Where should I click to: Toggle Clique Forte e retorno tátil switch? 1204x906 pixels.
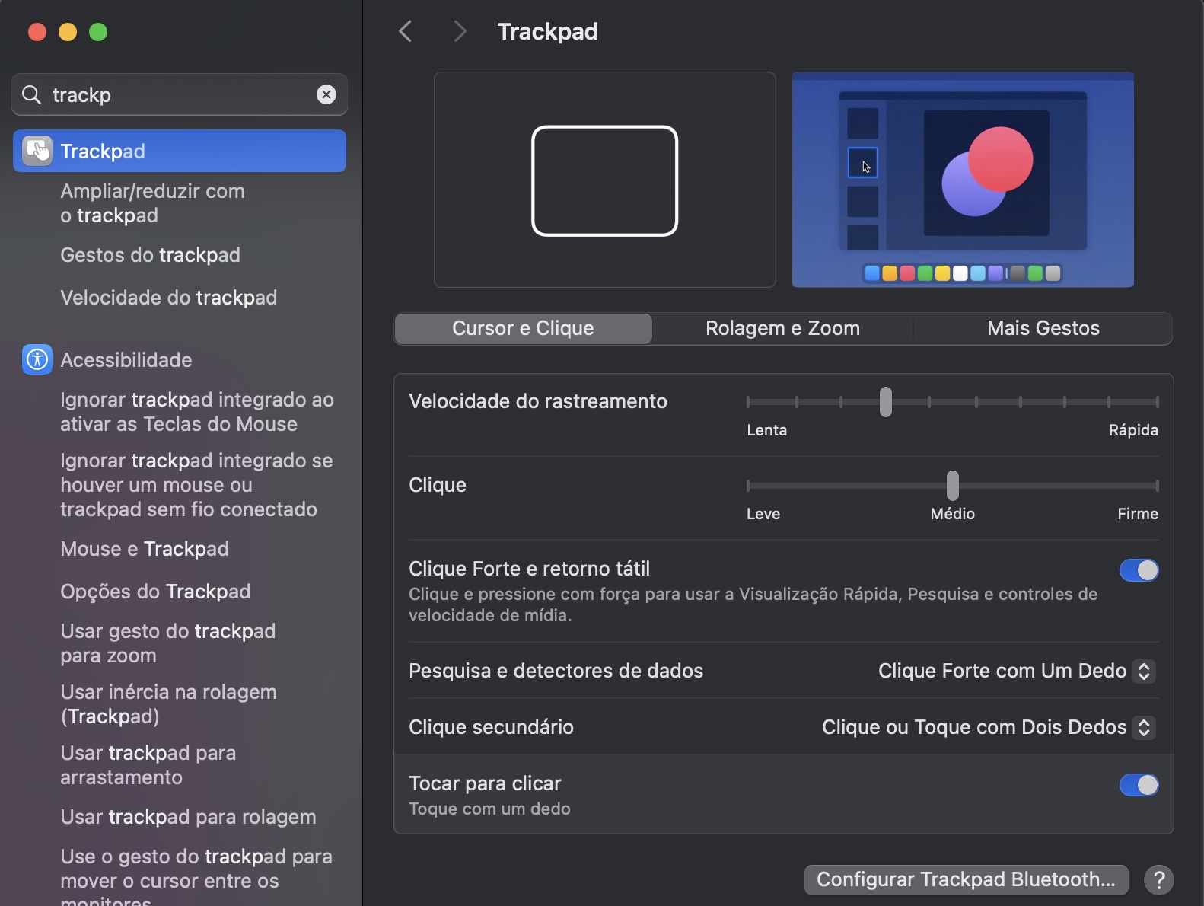click(x=1139, y=569)
